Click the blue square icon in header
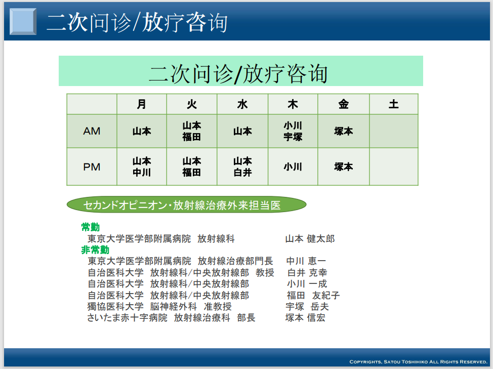The image size is (493, 369). (x=23, y=21)
